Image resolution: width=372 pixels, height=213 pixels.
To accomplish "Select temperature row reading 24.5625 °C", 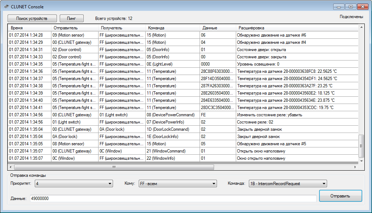I will [x=183, y=79].
